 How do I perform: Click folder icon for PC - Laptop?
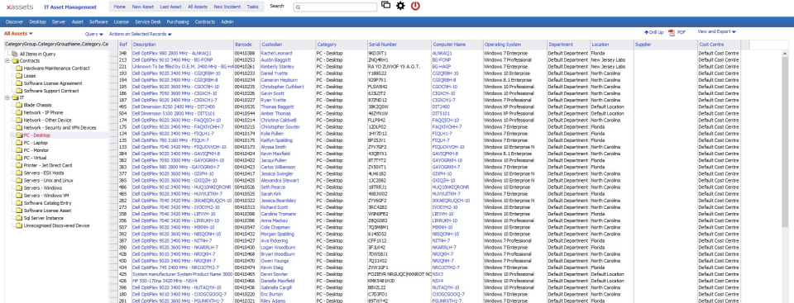[19, 143]
